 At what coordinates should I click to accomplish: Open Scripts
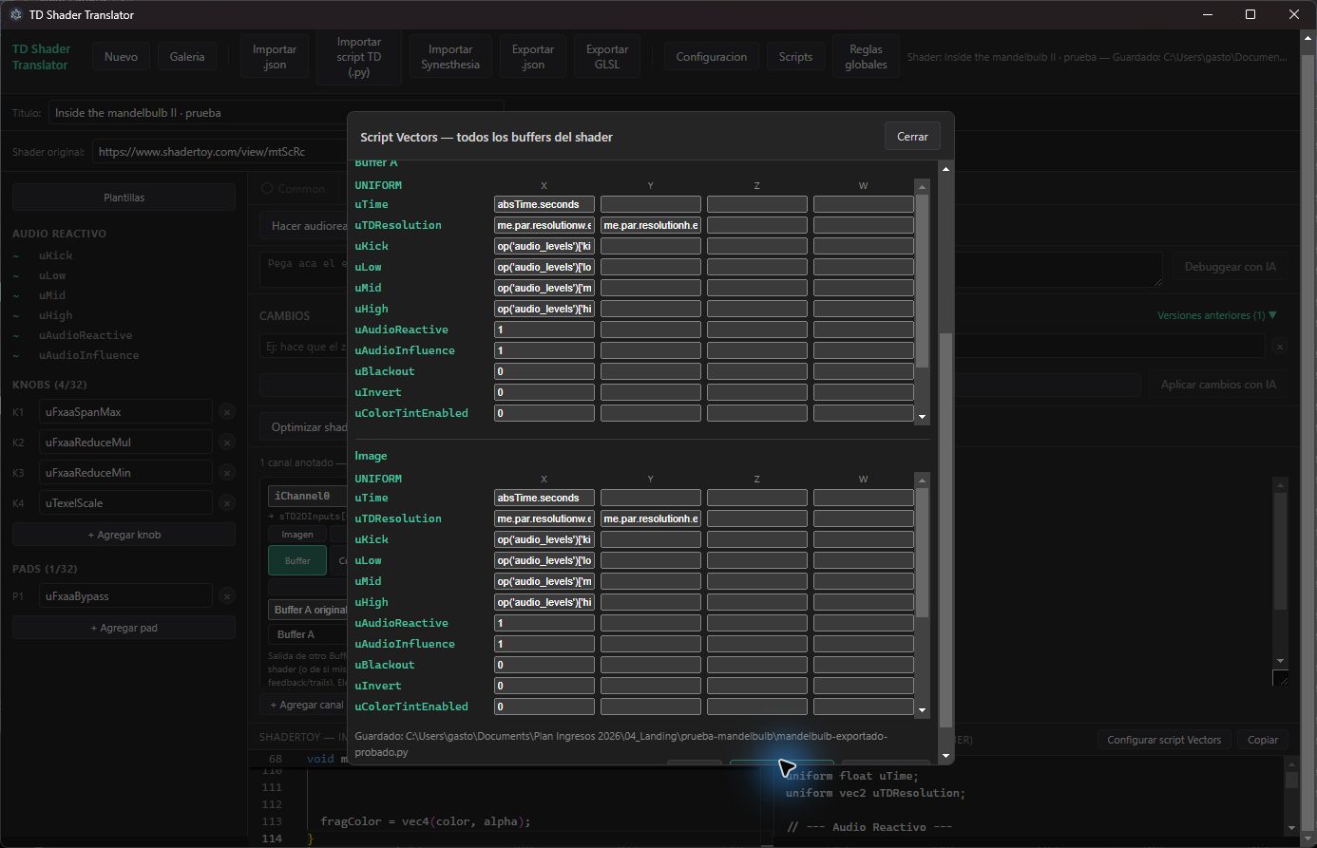click(x=795, y=57)
